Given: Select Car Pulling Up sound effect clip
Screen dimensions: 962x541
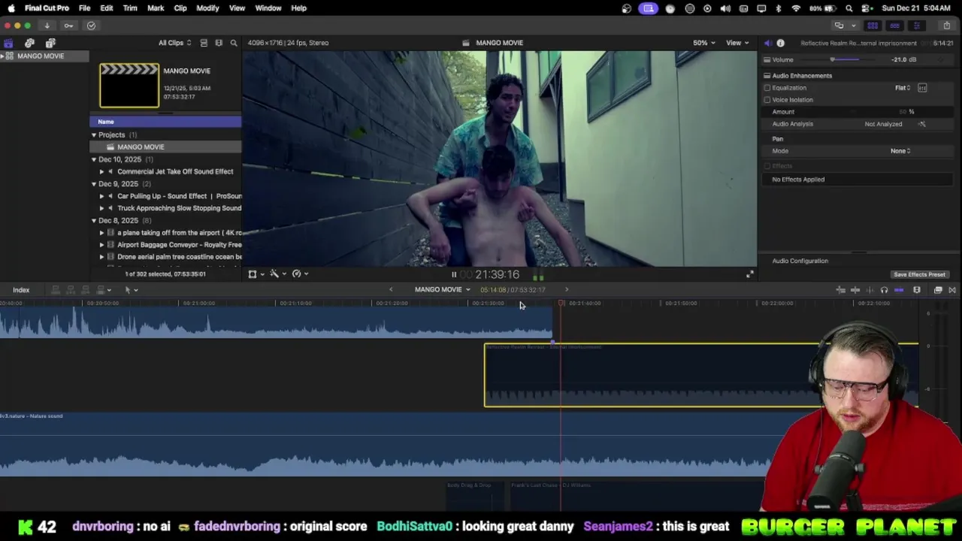Looking at the screenshot, I should pyautogui.click(x=179, y=196).
